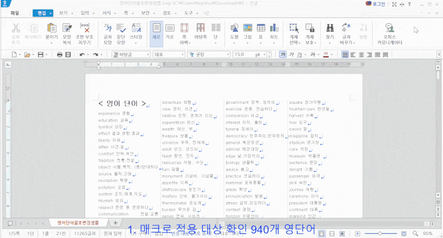Add new tab with + button
This screenshot has height=238, width=443.
(115, 222)
